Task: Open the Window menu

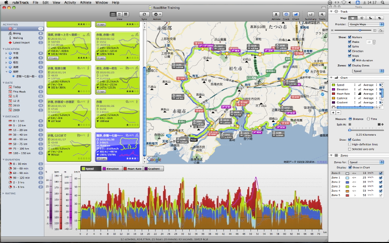Action: [102, 3]
